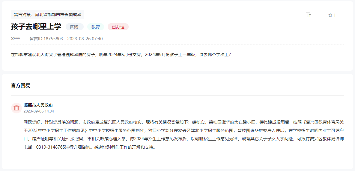Click the reply timestamp 2023-09-06 14:34

[39, 111]
